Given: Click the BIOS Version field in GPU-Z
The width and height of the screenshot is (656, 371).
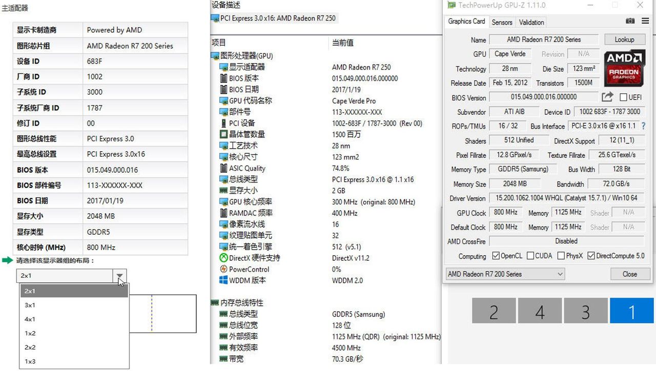Looking at the screenshot, I should (x=544, y=97).
